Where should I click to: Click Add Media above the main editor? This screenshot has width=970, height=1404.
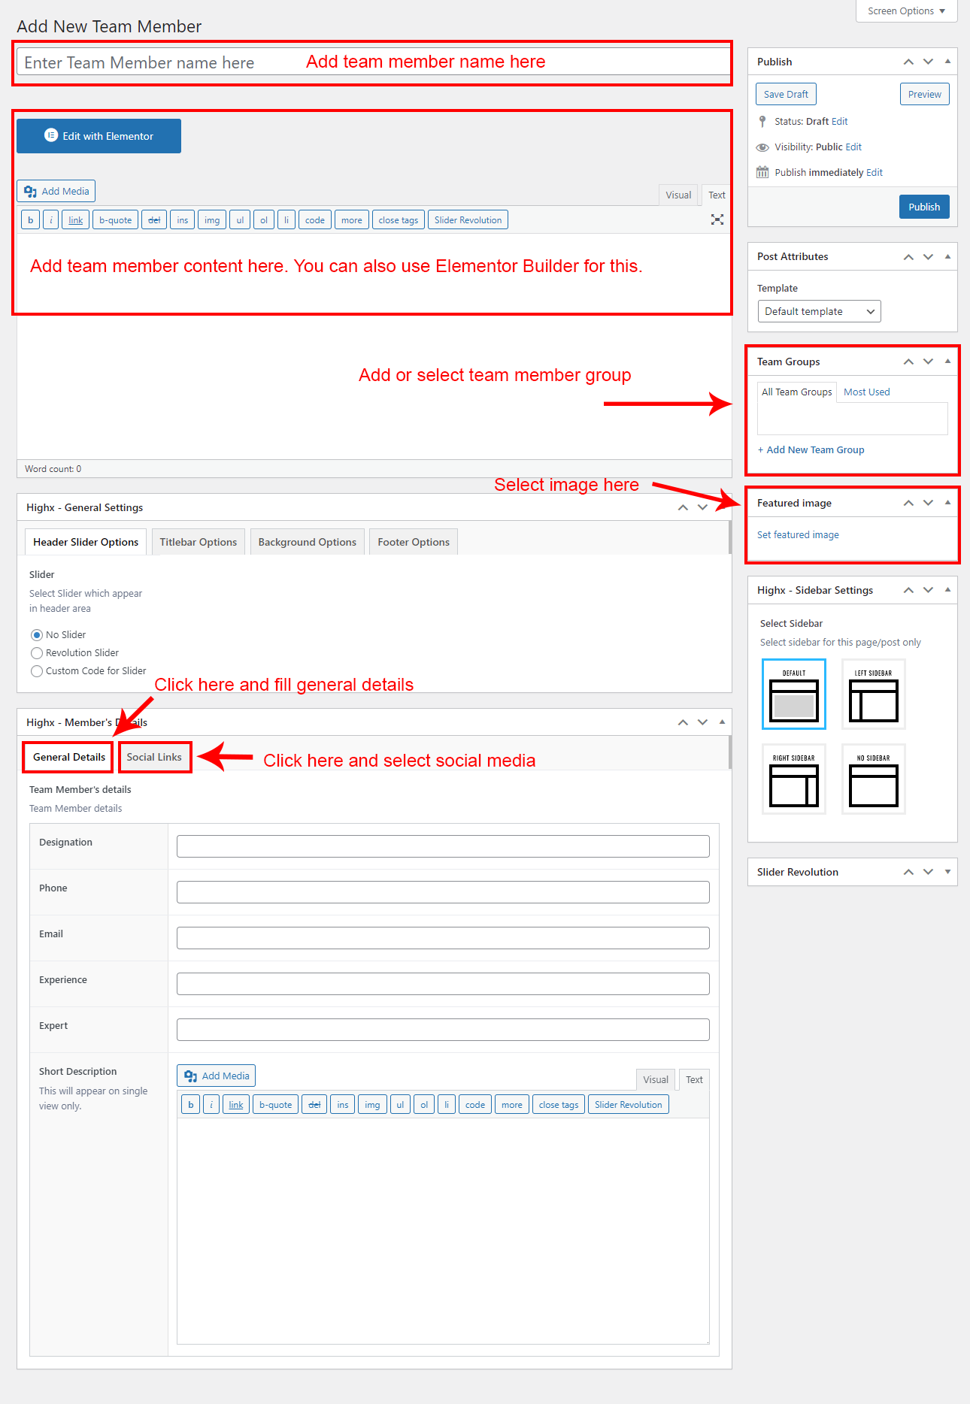[x=56, y=191]
